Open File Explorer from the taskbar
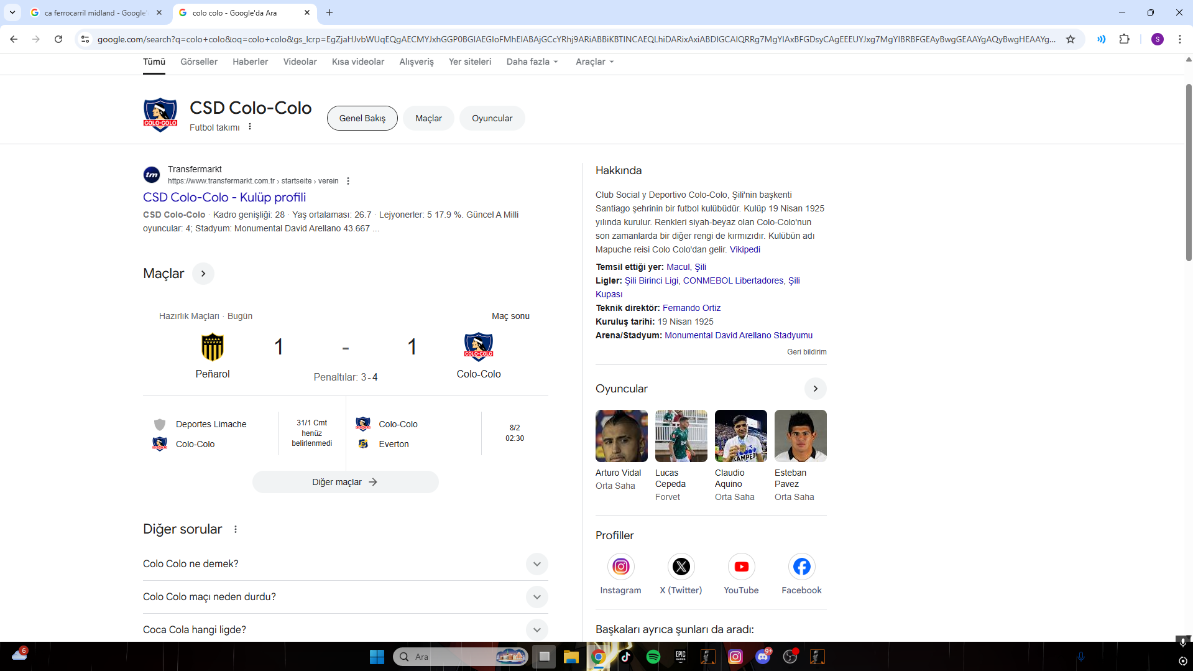Viewport: 1193px width, 671px height. 571,657
